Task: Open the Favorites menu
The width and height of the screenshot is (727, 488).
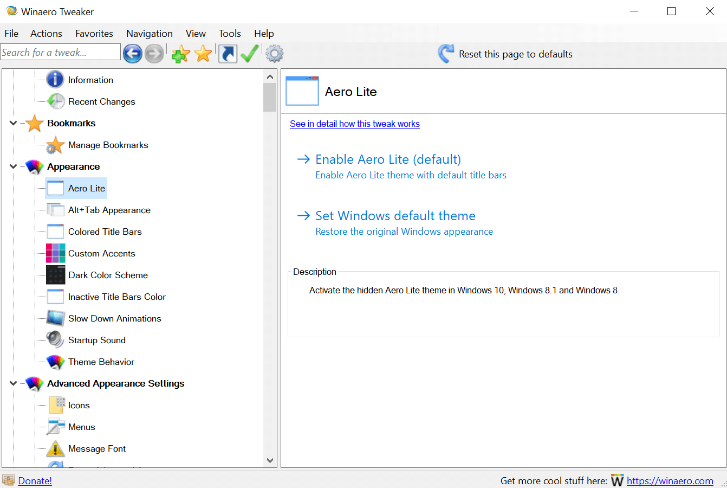Action: [94, 34]
